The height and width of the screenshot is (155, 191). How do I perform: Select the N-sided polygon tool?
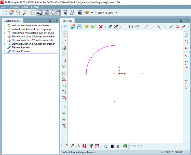[137, 27]
